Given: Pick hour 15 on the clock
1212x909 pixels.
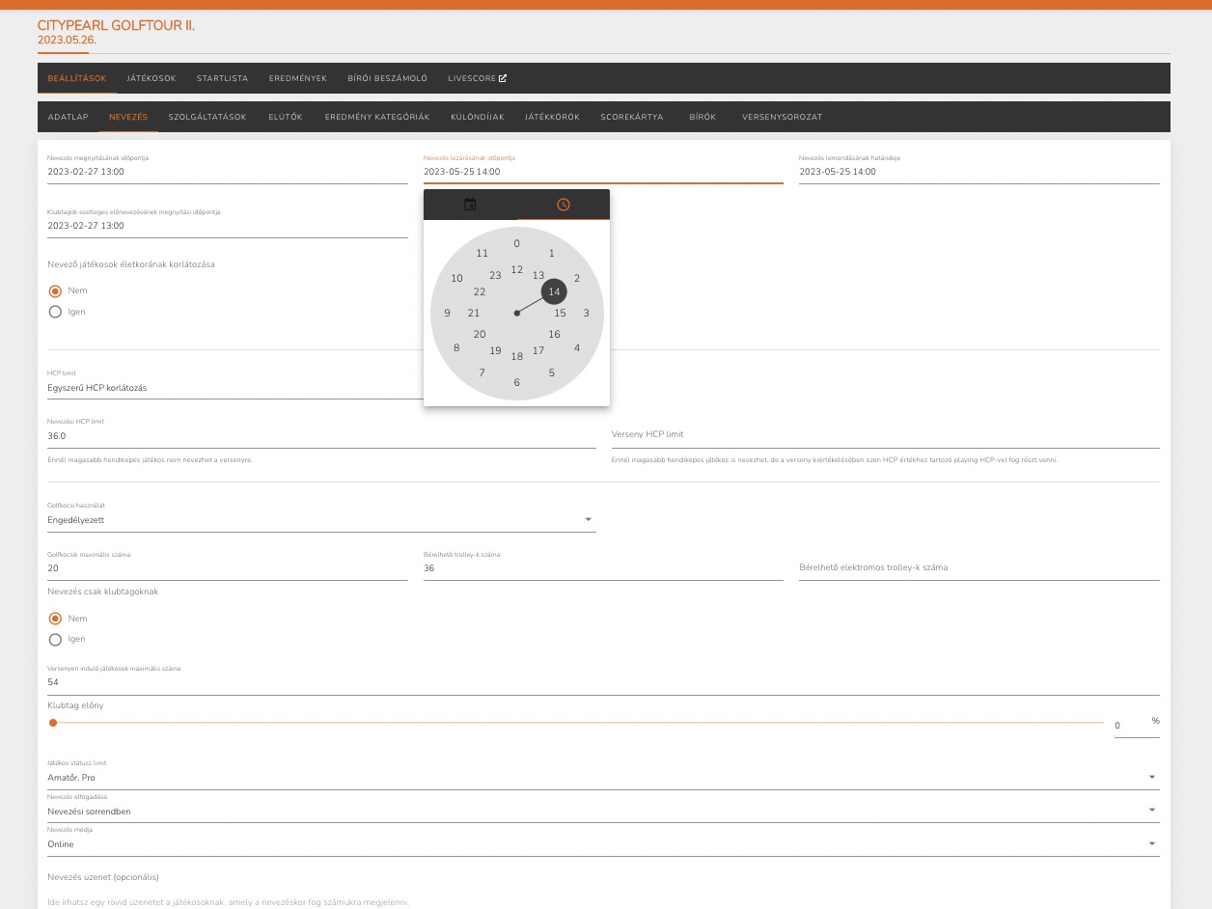Looking at the screenshot, I should pyautogui.click(x=560, y=313).
